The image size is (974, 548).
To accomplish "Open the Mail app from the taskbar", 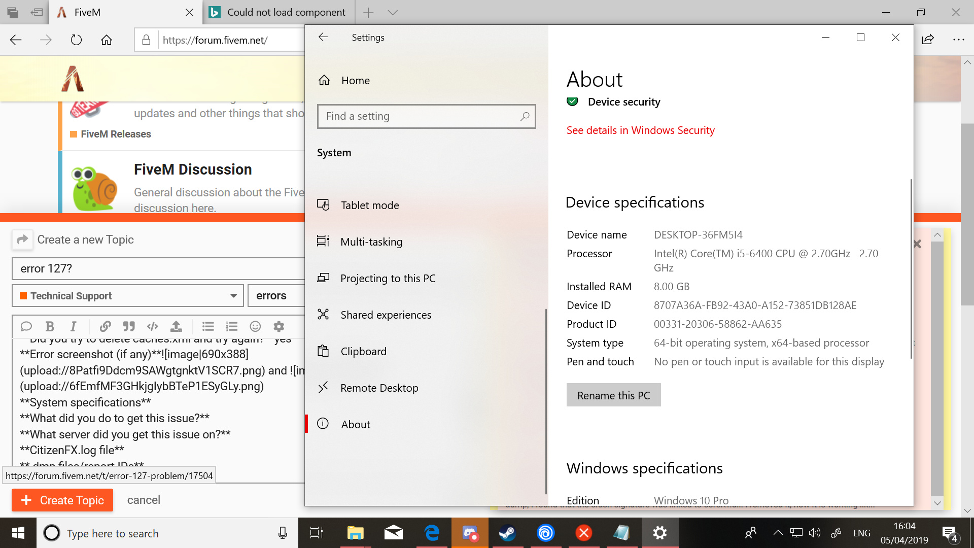I will (394, 533).
